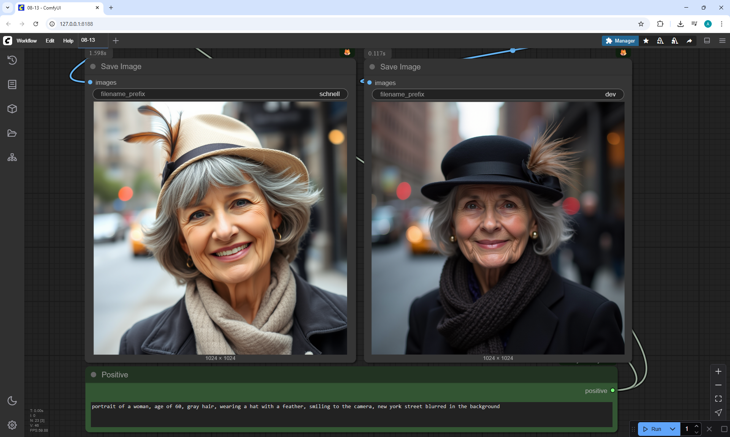Open the model library cube icon
730x437 pixels.
coord(12,109)
